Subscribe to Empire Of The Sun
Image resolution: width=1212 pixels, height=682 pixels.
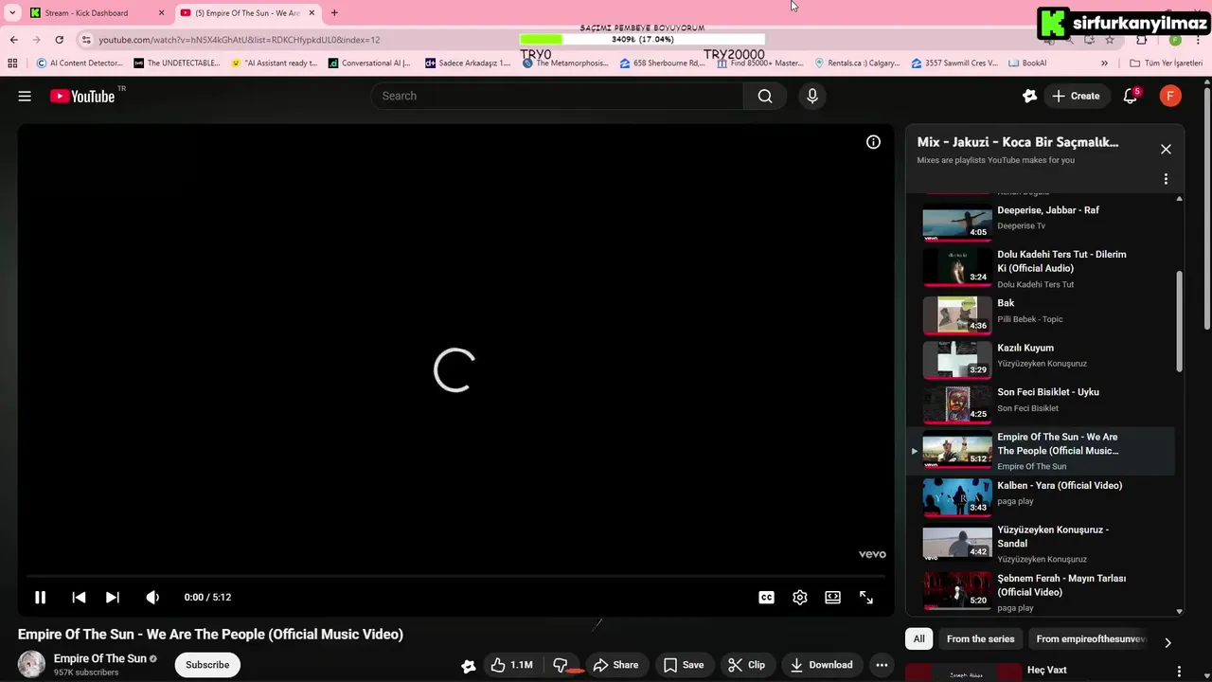click(207, 665)
